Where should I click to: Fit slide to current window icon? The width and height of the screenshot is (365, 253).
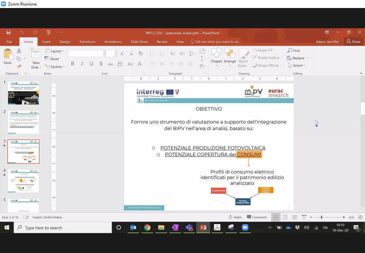point(360,217)
